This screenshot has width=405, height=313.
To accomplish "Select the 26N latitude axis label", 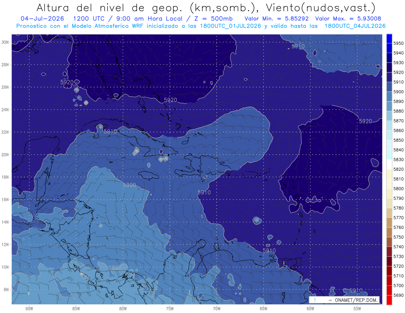I will pos(5,87).
